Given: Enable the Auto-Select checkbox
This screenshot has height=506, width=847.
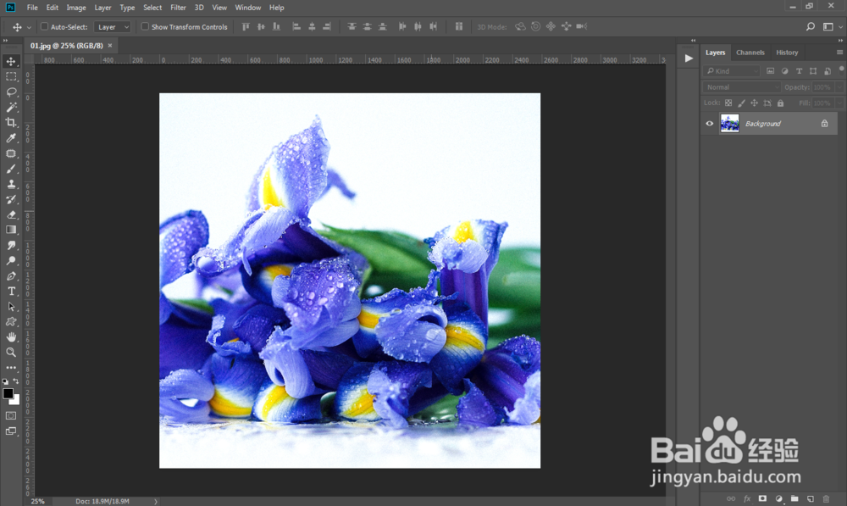Looking at the screenshot, I should point(45,27).
